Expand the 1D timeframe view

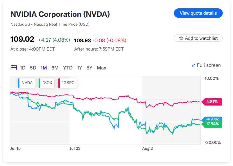[23, 68]
